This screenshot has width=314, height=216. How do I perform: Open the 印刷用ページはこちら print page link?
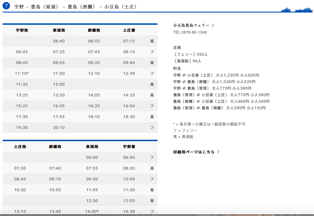[x=194, y=152]
